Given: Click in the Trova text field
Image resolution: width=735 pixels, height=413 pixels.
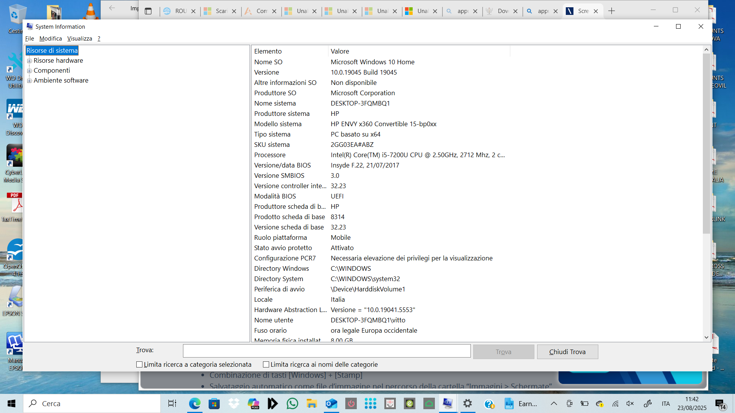Looking at the screenshot, I should pyautogui.click(x=327, y=351).
